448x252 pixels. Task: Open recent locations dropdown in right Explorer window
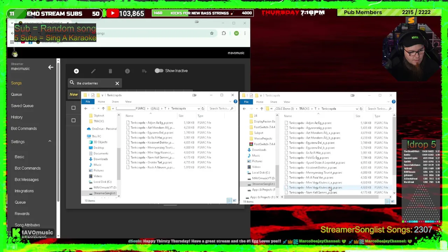click(256, 109)
